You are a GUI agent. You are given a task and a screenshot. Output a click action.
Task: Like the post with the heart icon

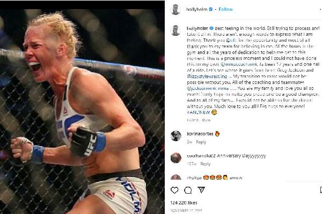174,190
